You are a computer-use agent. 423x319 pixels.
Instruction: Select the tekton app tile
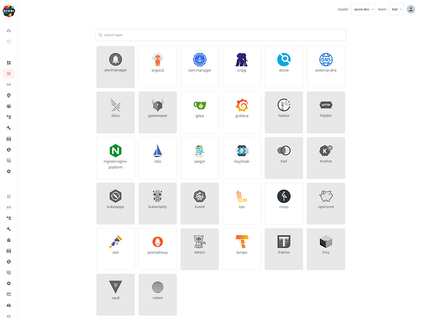199,249
